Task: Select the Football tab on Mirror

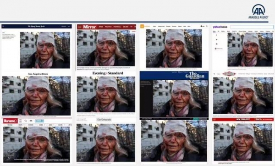Action: tap(117, 27)
